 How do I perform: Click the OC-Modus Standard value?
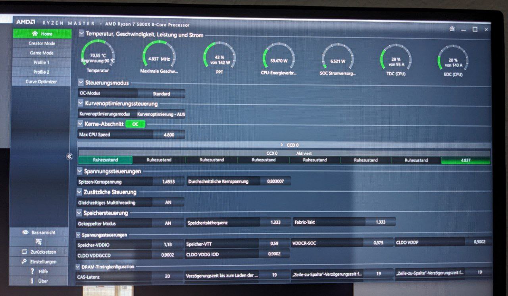(x=161, y=94)
